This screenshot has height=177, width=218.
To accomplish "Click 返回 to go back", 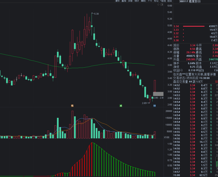I will (169, 1).
